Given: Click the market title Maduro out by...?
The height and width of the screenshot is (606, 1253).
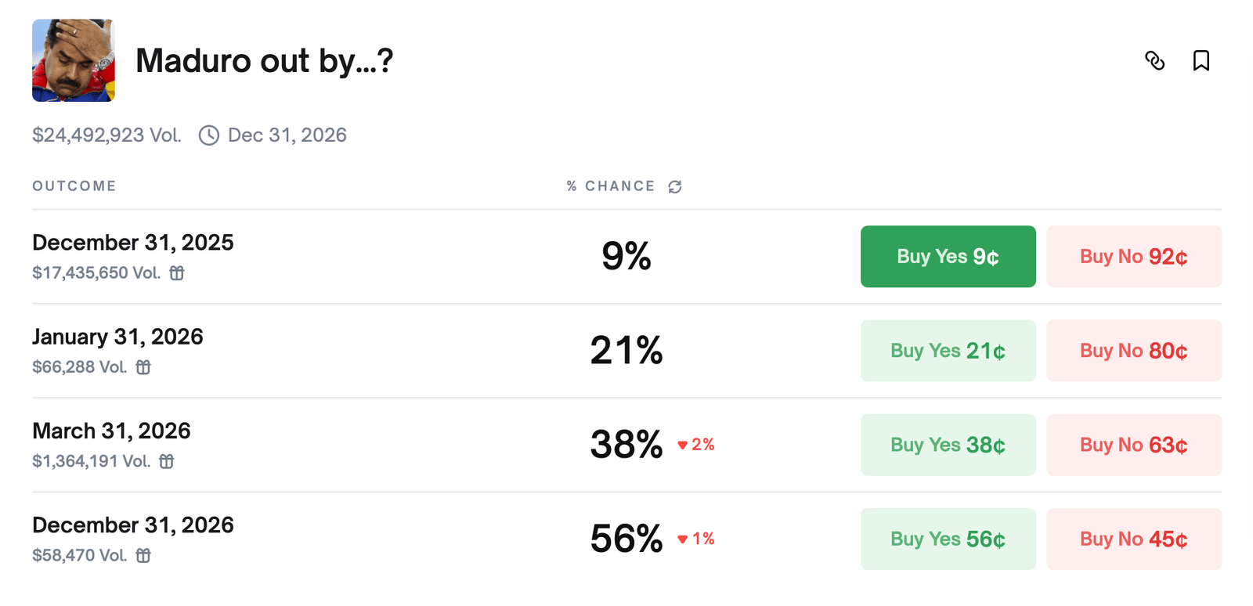Looking at the screenshot, I should coord(264,60).
